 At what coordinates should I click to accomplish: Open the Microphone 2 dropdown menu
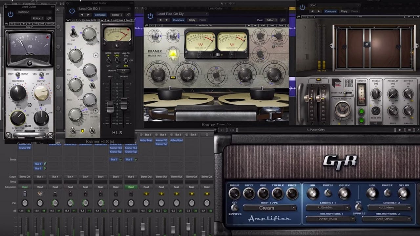(387, 219)
